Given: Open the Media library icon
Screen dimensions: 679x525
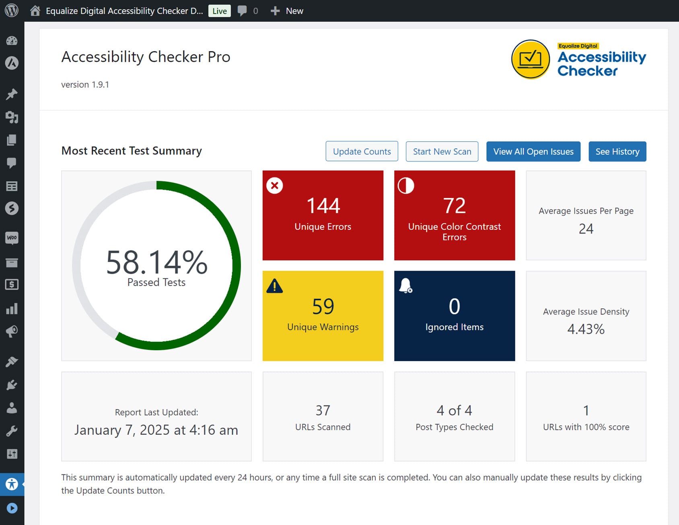Looking at the screenshot, I should tap(12, 117).
